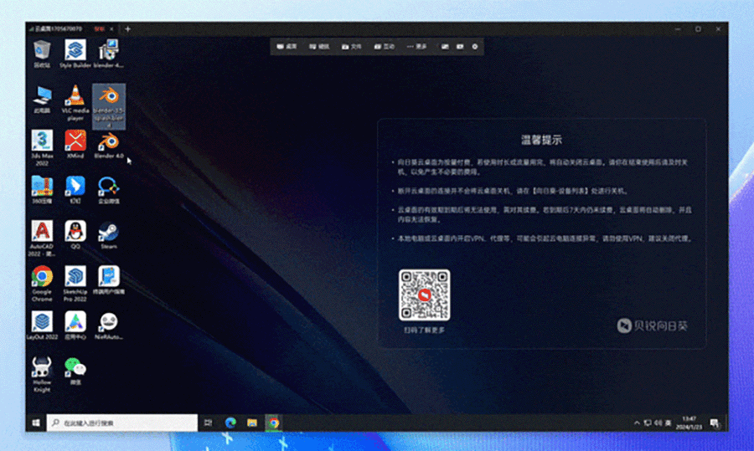This screenshot has width=754, height=451.
Task: Open the WeCom enterprise WeChat shortcut
Action: coord(109,189)
